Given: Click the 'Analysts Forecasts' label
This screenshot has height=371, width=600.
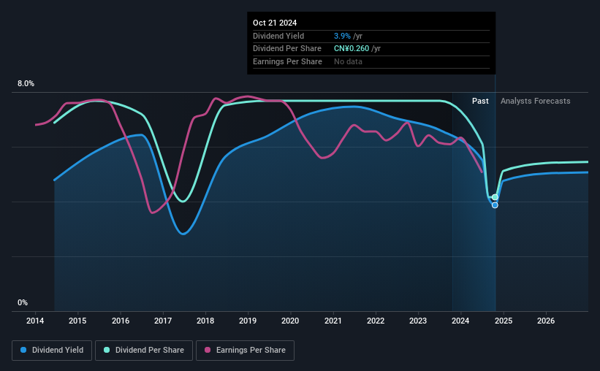Looking at the screenshot, I should point(536,101).
